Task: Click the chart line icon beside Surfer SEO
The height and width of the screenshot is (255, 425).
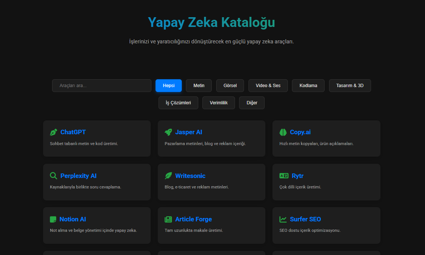Action: point(283,219)
